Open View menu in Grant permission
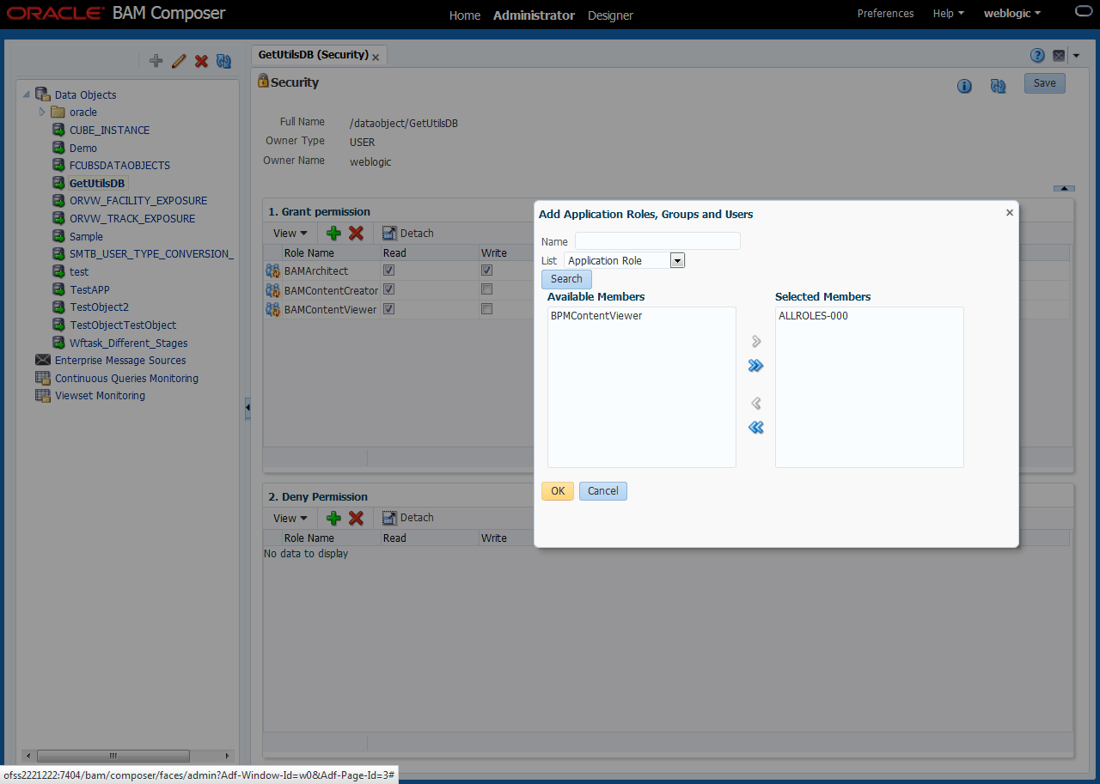The width and height of the screenshot is (1100, 784). 290,233
